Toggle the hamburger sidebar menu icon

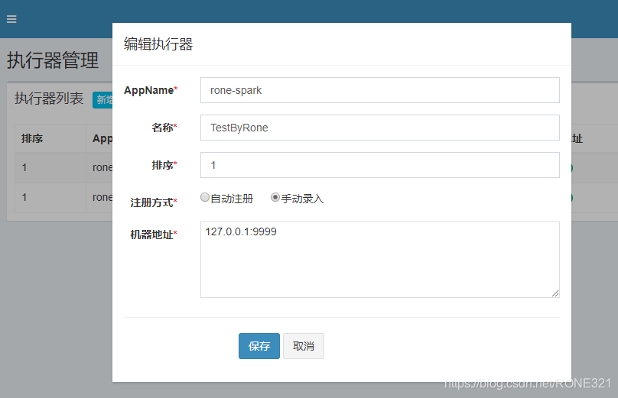[x=11, y=19]
